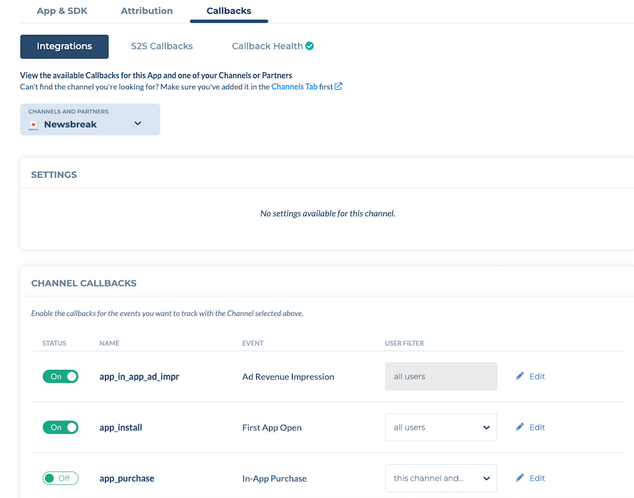
Task: Click the disabled all users filter field
Action: click(440, 376)
